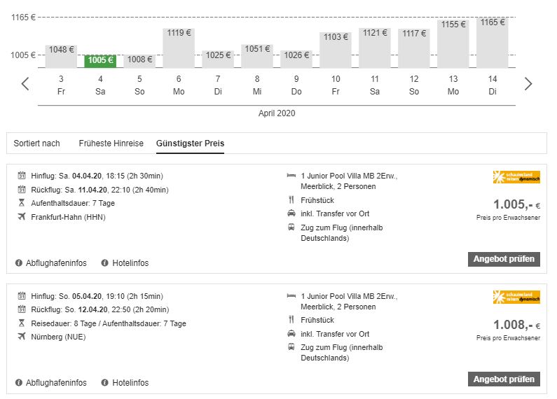Click info icon beside second Hotelinfos
The width and height of the screenshot is (557, 399).
pyautogui.click(x=105, y=383)
